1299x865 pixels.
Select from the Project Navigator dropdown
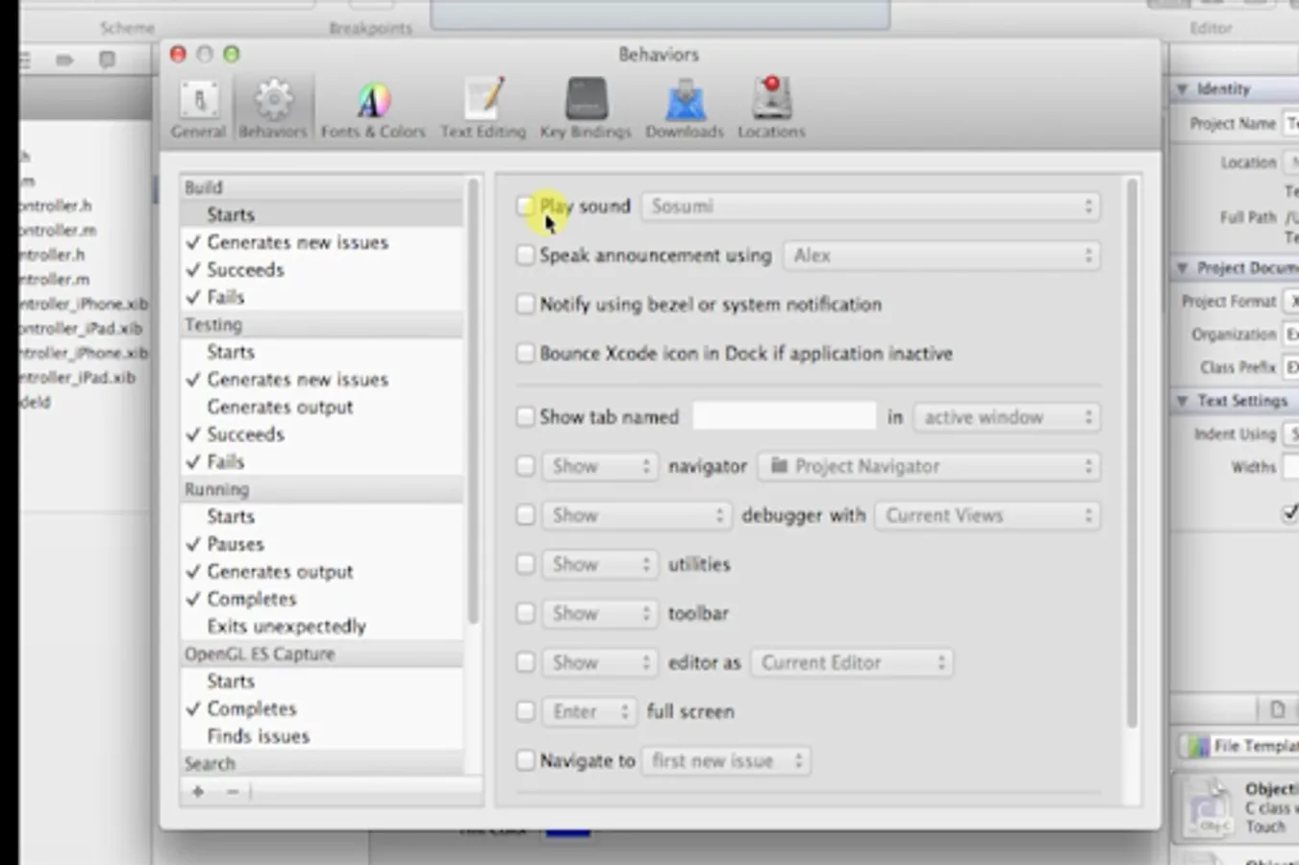tap(930, 466)
